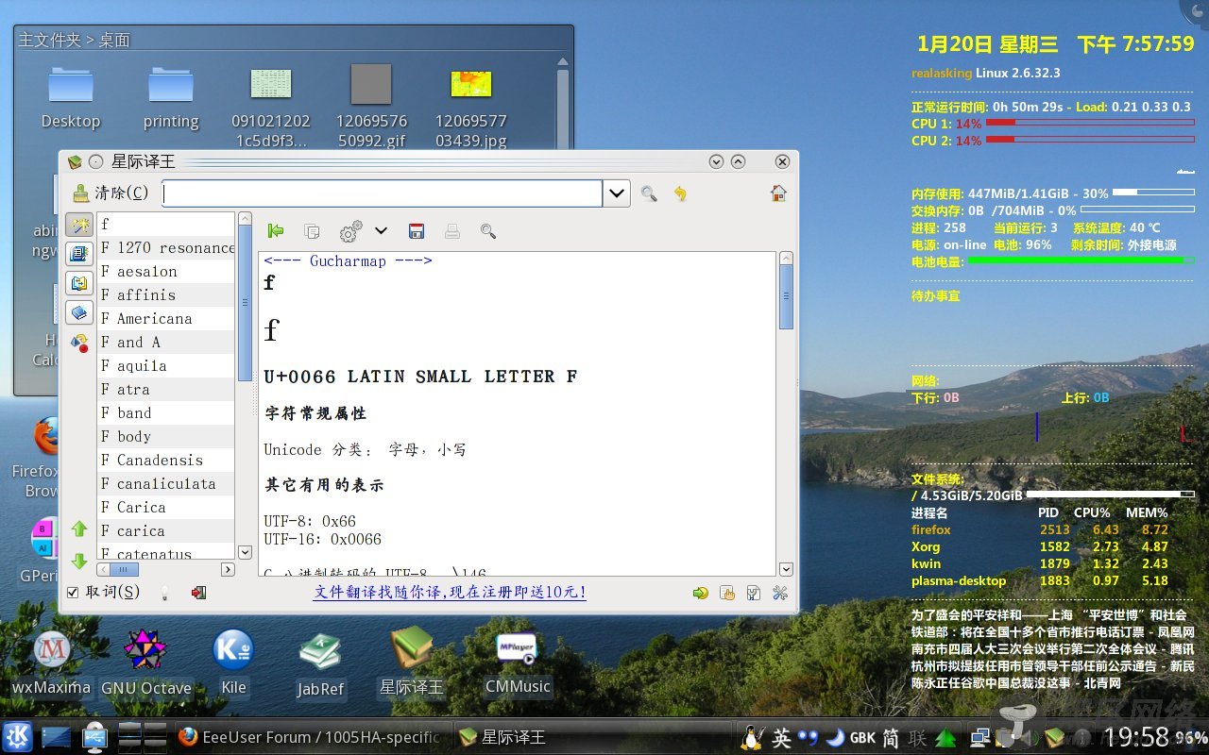Screen dimensions: 1209x755
Task: Select 'F Canadensis' in word list
Action: click(x=166, y=461)
